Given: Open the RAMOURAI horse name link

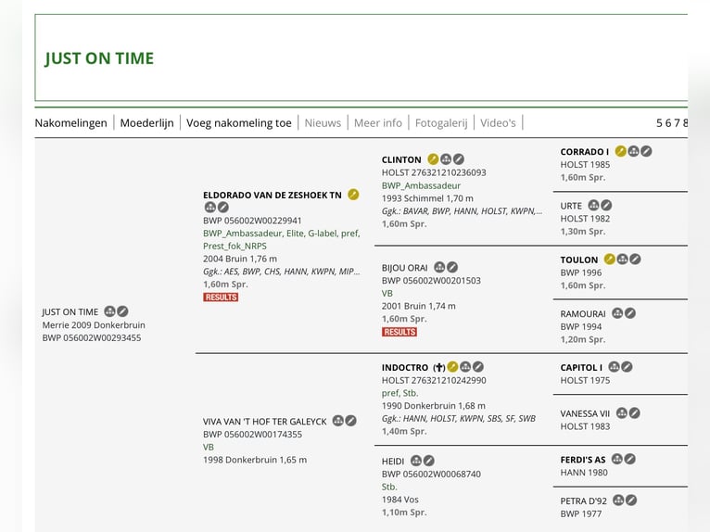Looking at the screenshot, I should (x=583, y=314).
